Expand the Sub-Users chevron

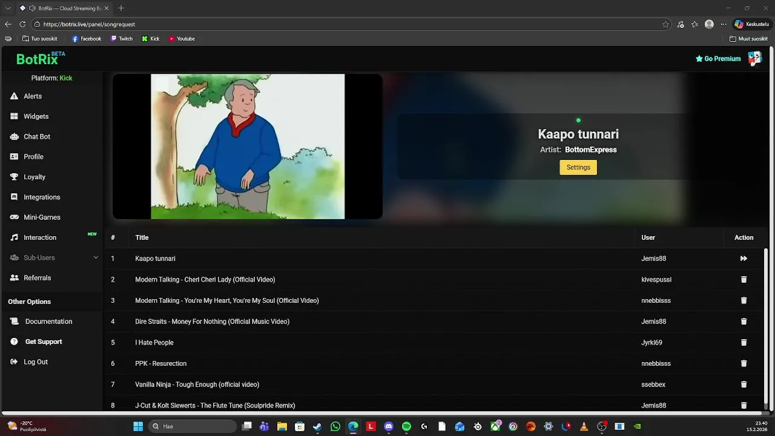(96, 257)
